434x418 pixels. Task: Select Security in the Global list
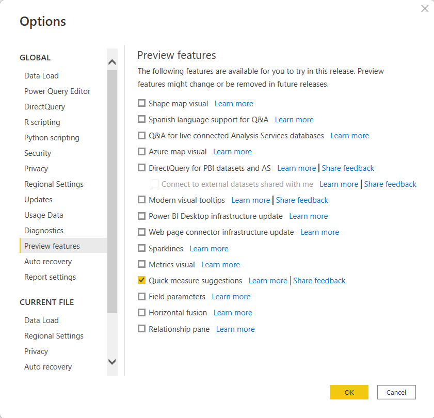pos(38,153)
